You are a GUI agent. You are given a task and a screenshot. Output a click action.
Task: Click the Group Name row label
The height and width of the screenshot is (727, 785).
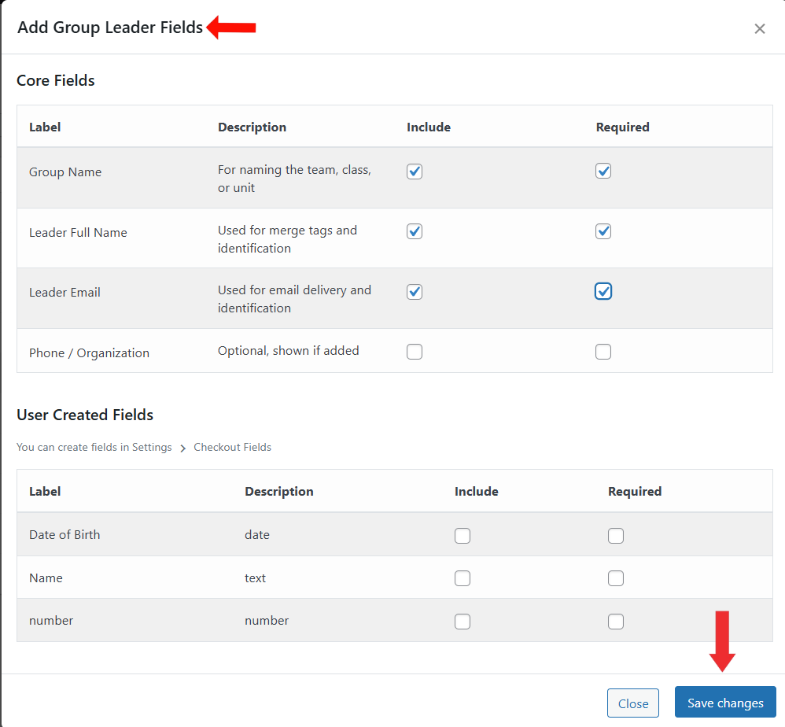click(x=65, y=172)
